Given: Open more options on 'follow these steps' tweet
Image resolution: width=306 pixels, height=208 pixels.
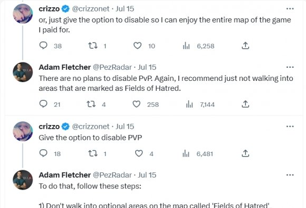Looking at the screenshot, I should 290,175.
